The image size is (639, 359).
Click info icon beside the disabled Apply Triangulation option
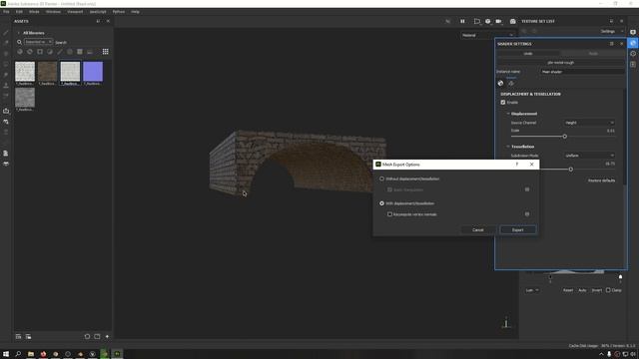click(527, 189)
